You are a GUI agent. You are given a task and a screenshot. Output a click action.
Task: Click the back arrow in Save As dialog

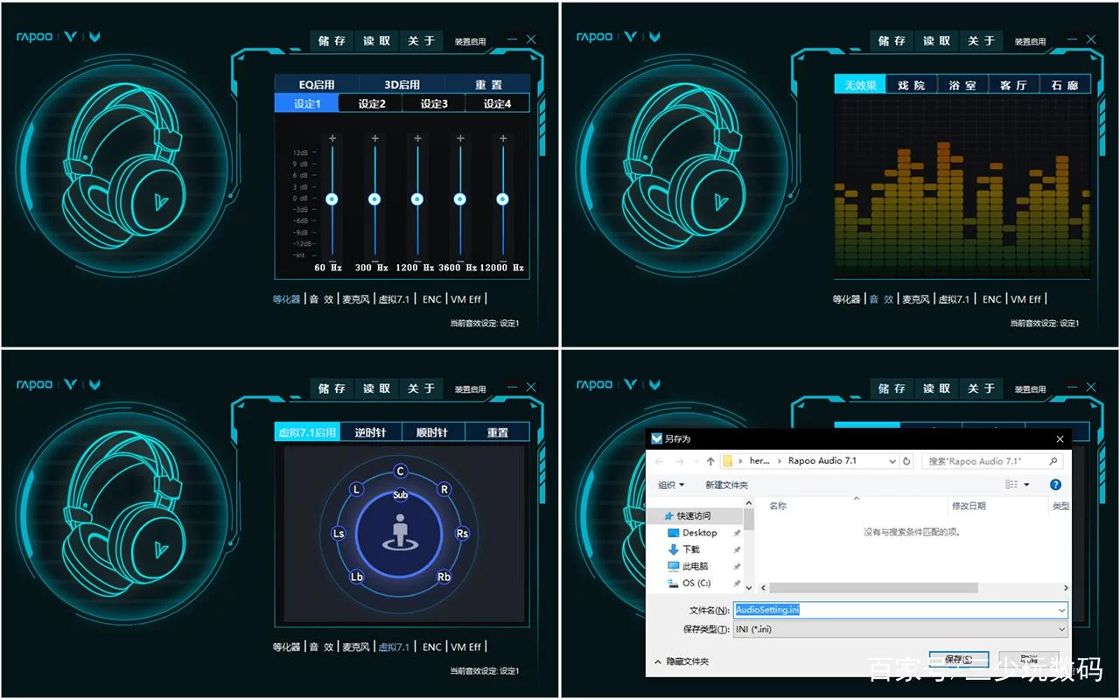(x=661, y=461)
